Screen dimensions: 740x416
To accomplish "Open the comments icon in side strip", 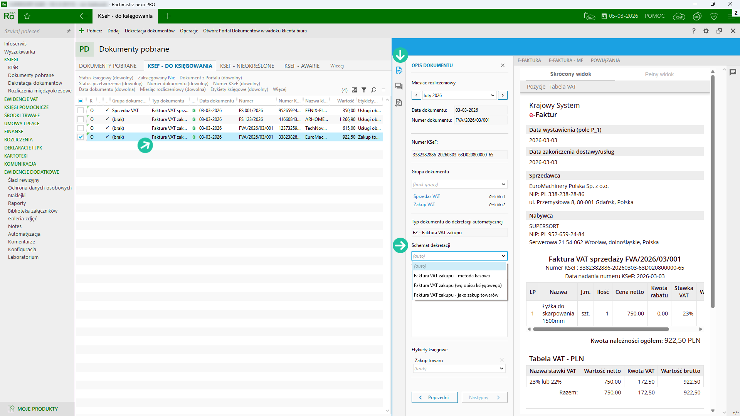I will click(399, 86).
